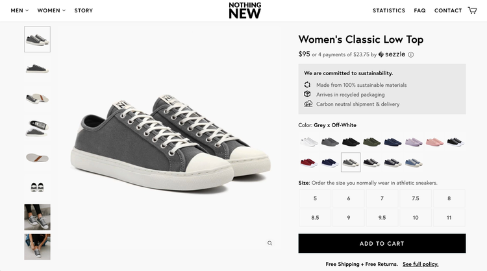Add the shoes to cart
This screenshot has width=487, height=271.
click(x=382, y=243)
